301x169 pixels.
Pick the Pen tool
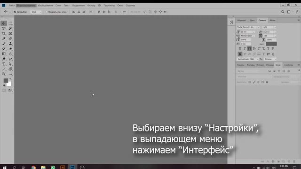[10, 59]
